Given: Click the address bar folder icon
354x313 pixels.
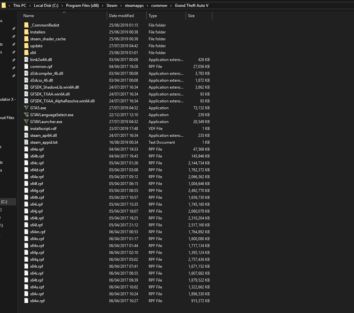Looking at the screenshot, I should [3, 5].
